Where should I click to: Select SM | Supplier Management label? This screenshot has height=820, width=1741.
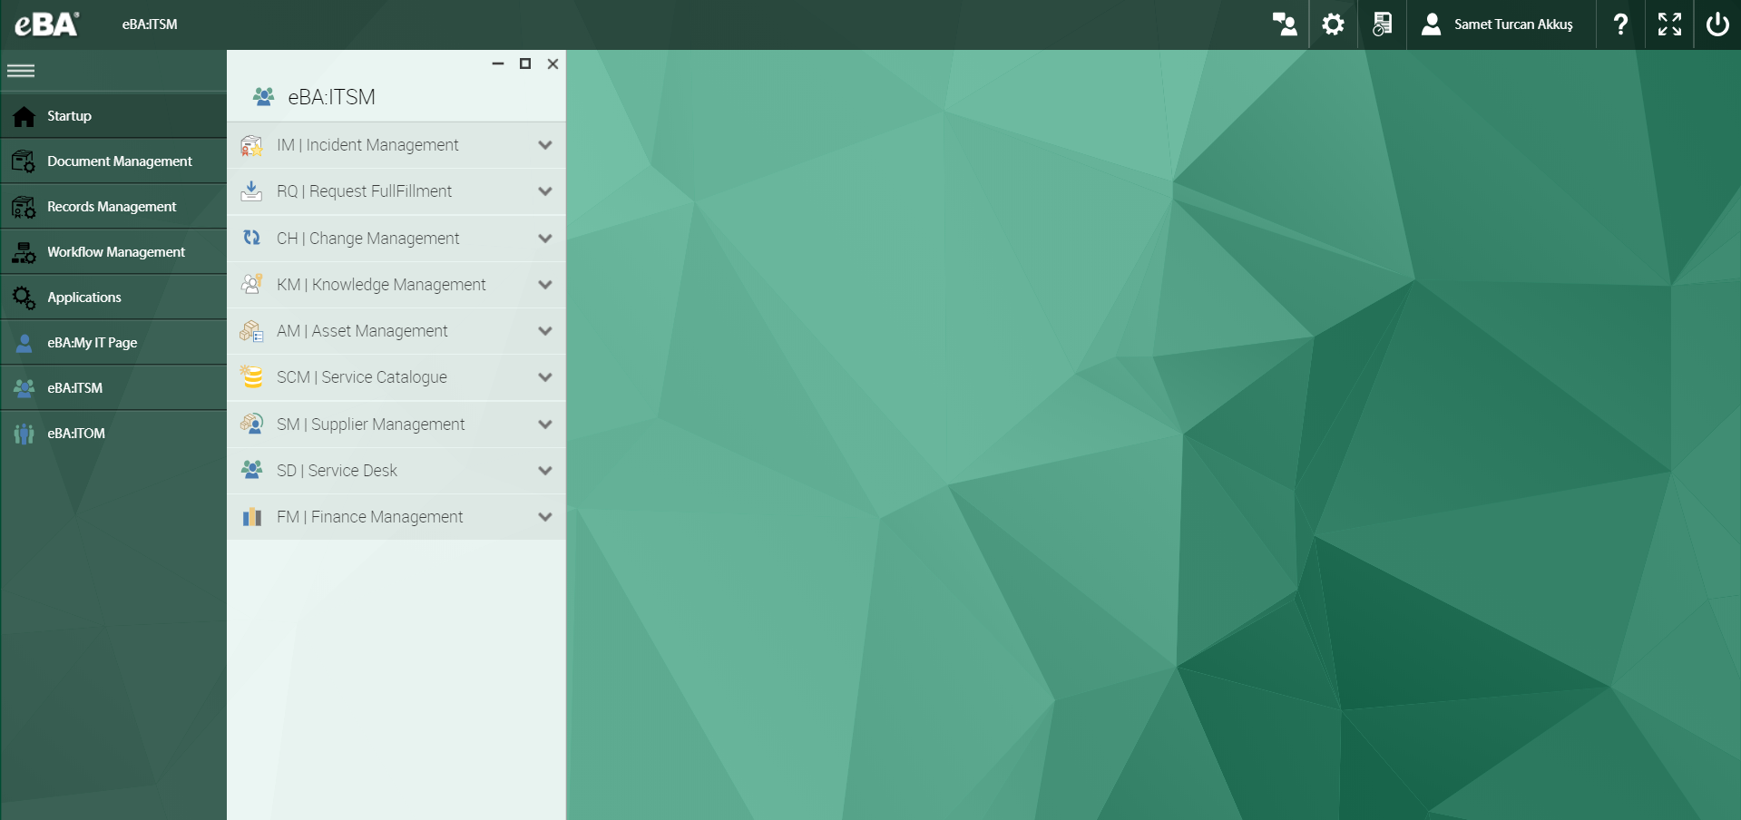point(370,425)
